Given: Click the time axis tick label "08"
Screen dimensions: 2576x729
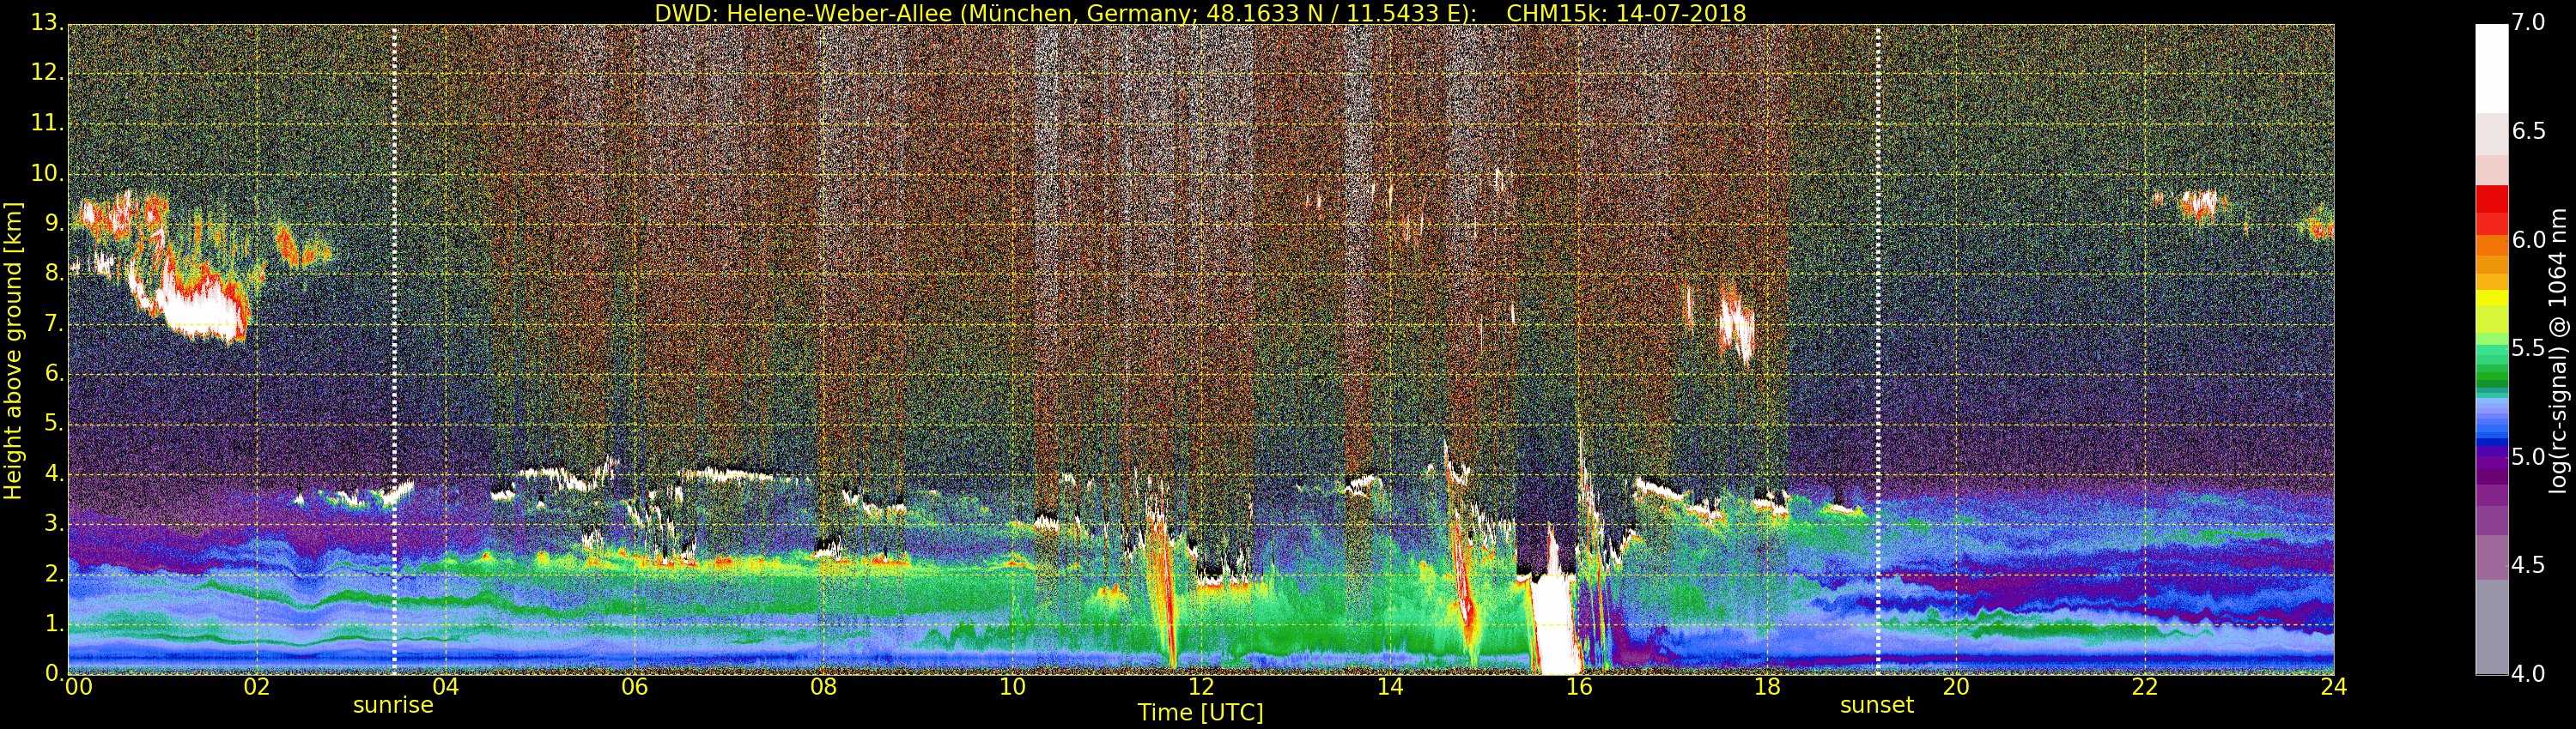Looking at the screenshot, I should pos(823,687).
